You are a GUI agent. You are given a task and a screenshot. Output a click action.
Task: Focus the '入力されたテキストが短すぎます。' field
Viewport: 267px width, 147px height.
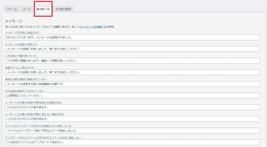[x=133, y=119]
